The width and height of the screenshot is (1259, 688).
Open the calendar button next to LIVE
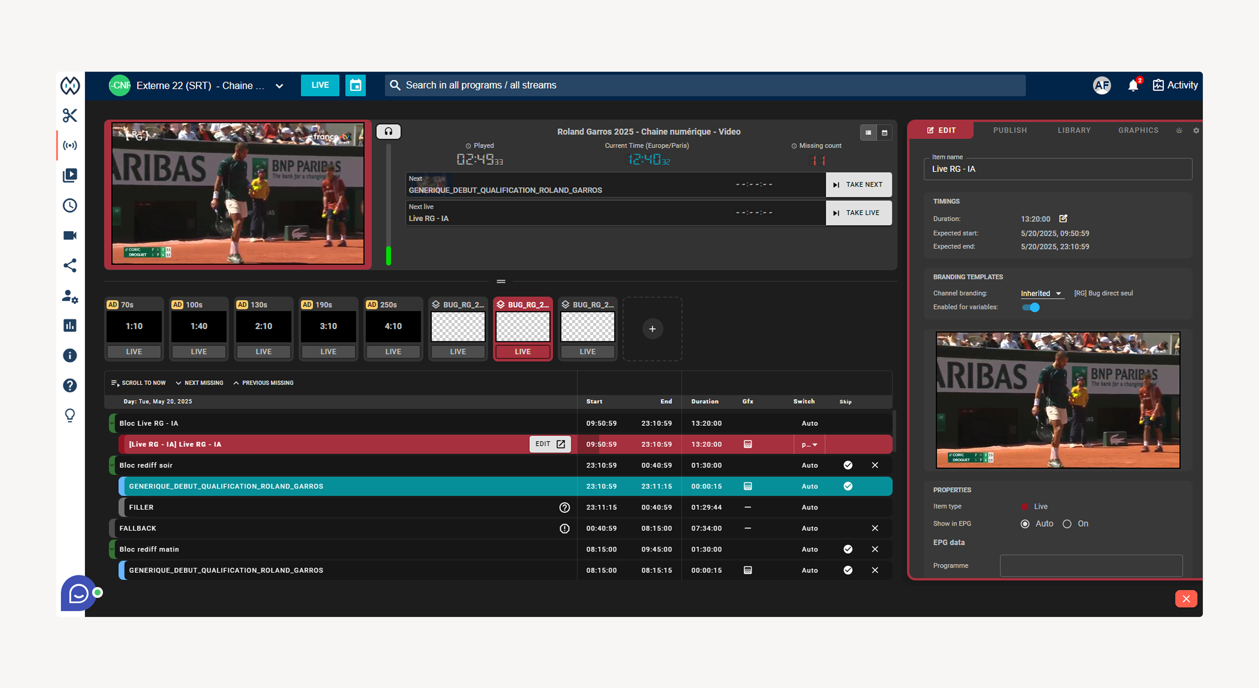tap(355, 85)
